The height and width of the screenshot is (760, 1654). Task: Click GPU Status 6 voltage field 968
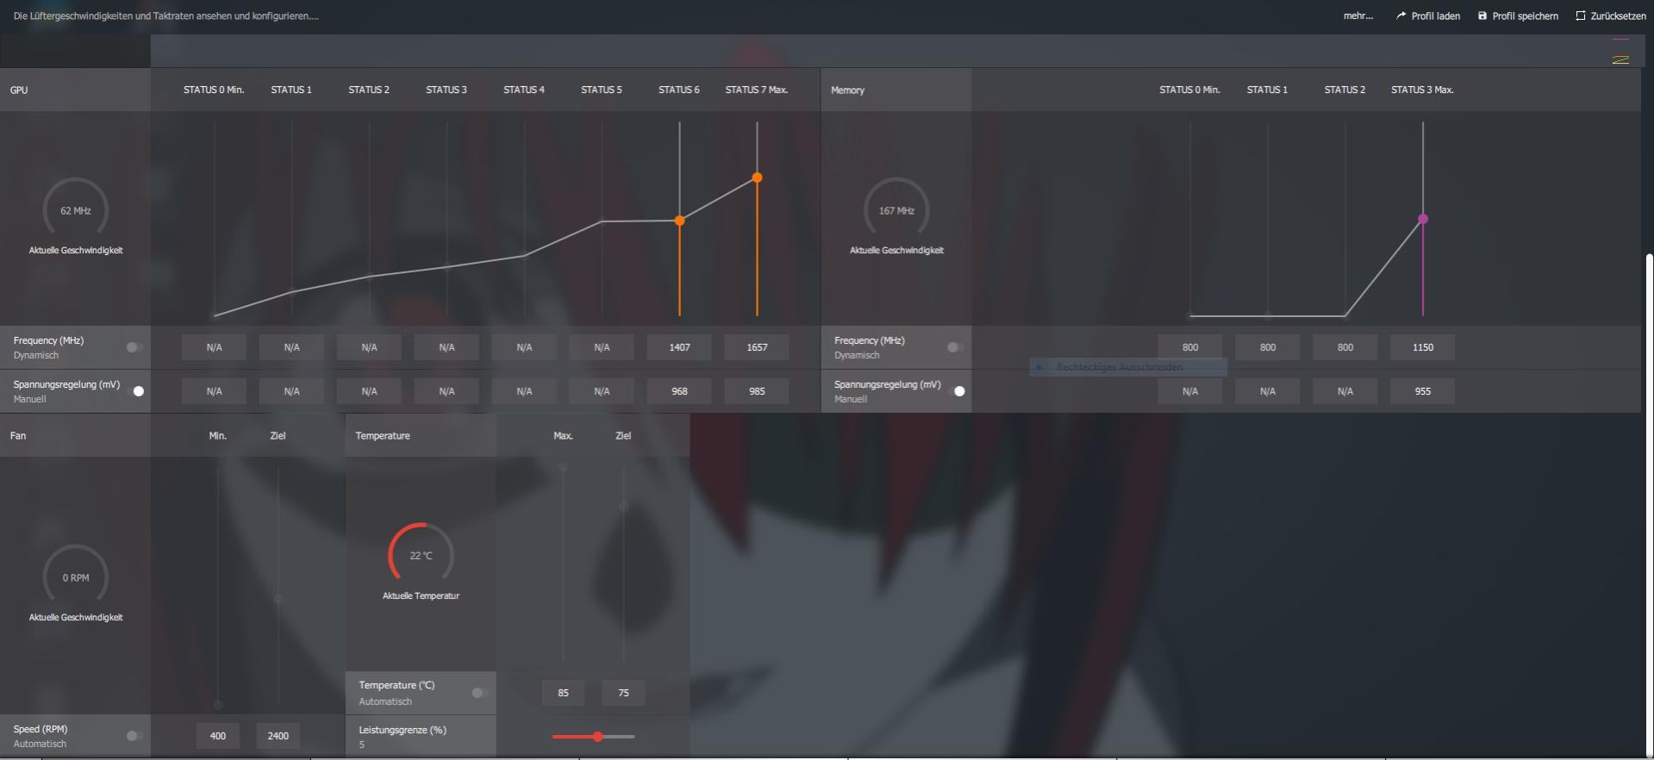click(x=679, y=391)
